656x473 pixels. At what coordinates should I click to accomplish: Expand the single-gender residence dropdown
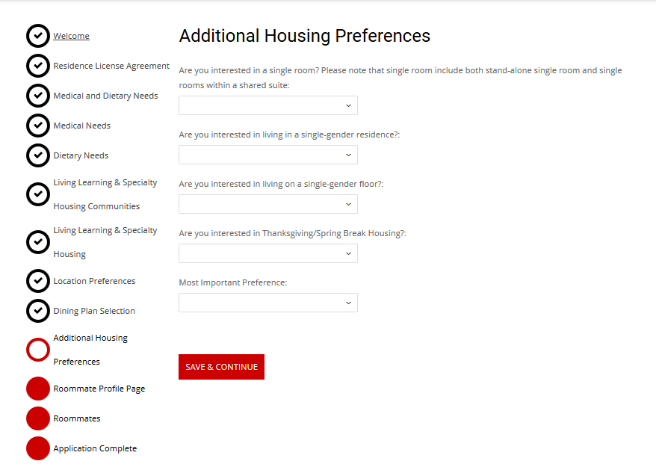[x=268, y=155]
